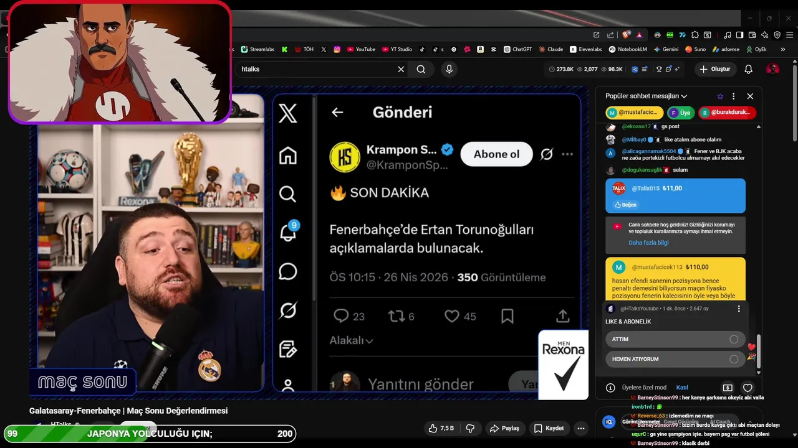Screen dimensions: 798x448
Task: Click the Brave Shields lion icon
Action: tap(626, 35)
